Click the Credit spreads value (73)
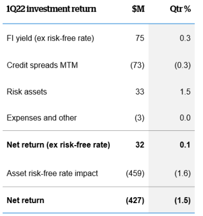Image resolution: width=203 pixels, height=216 pixels. (x=137, y=65)
